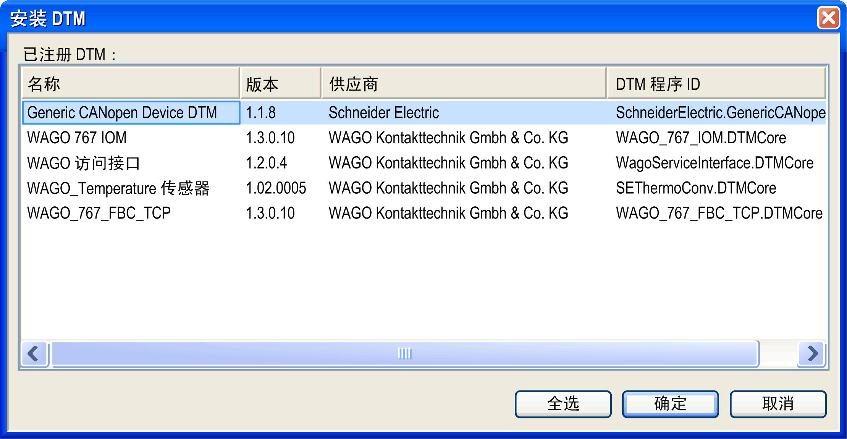Screen dimensions: 847x439
Task: Close the 安装 DTM dialog window
Action: (828, 18)
